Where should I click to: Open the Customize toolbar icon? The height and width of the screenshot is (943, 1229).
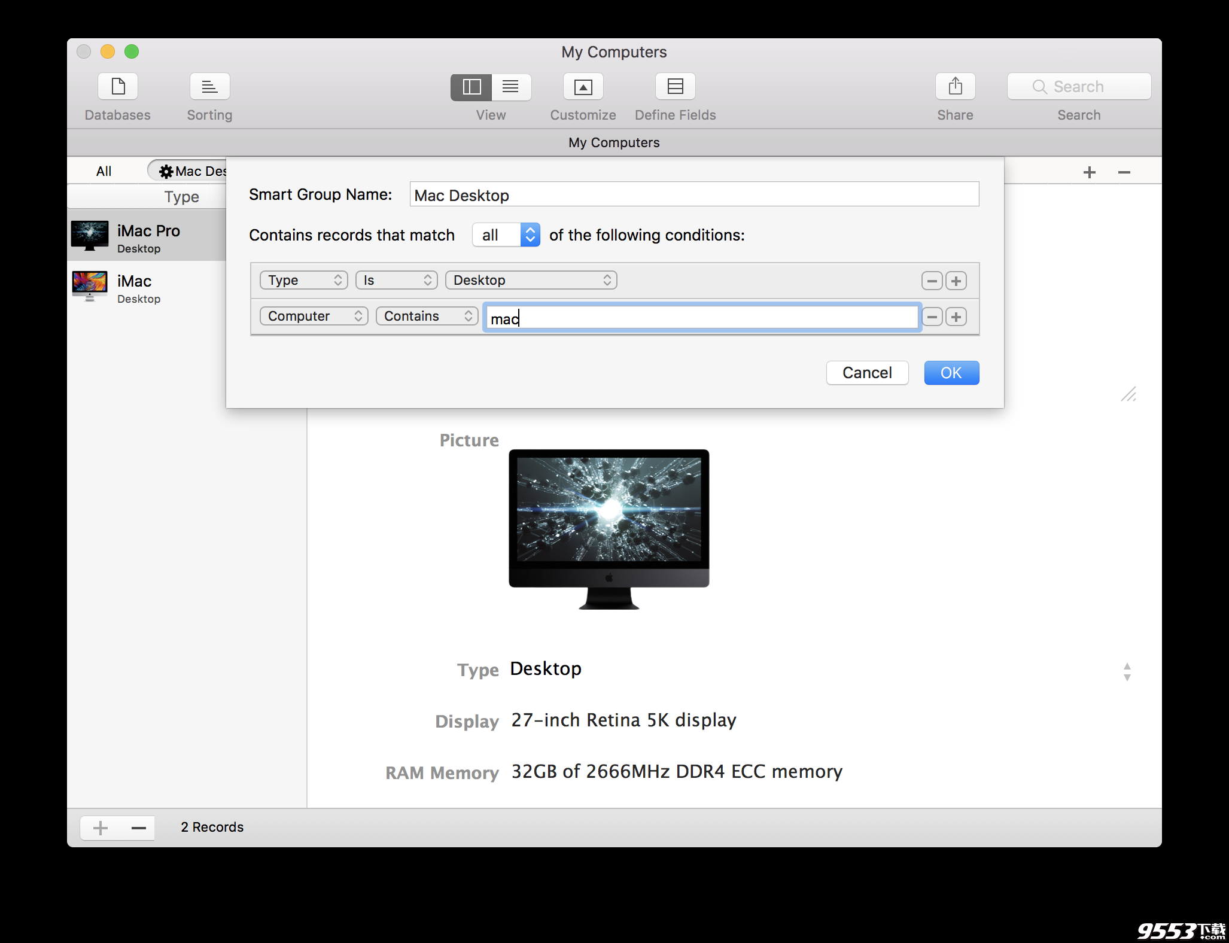click(x=583, y=87)
